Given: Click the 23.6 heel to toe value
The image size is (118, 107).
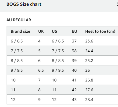Looking at the screenshot, I should click(x=89, y=41).
